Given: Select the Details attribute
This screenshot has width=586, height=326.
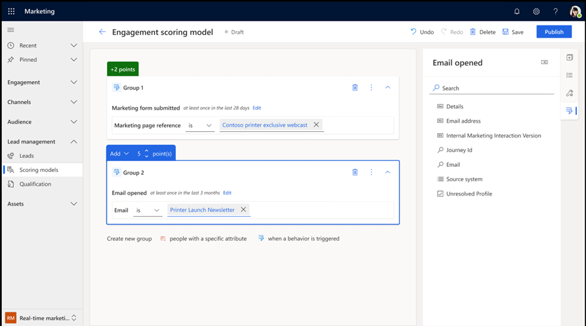Looking at the screenshot, I should [451, 107].
